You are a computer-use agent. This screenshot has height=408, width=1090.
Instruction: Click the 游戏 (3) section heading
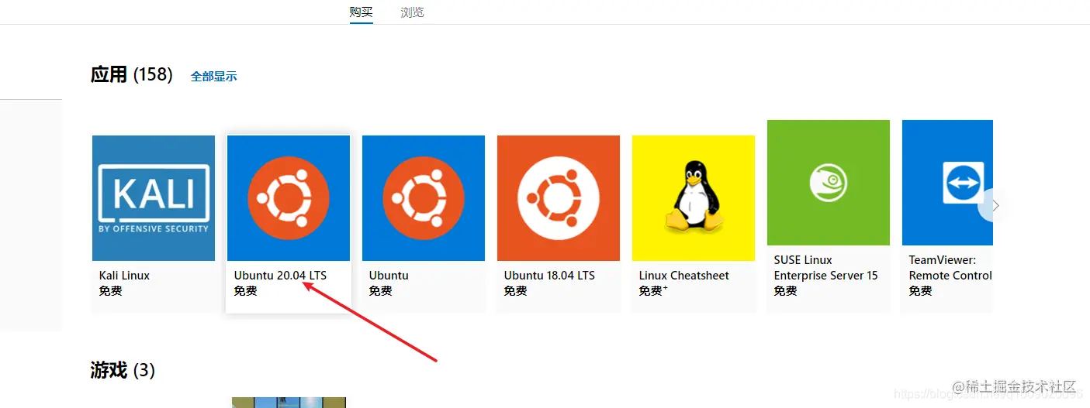click(x=123, y=370)
